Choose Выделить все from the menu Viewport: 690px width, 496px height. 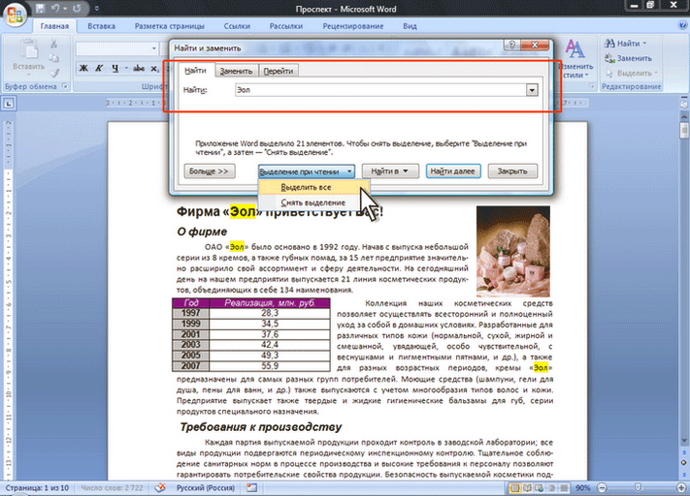tap(313, 187)
